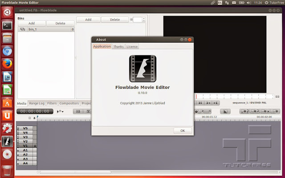
Task: Open Ubuntu Software Center in the dock
Action: (7, 103)
